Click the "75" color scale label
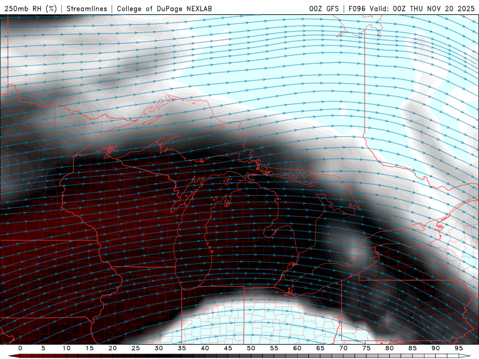The height and width of the screenshot is (359, 479). (x=366, y=348)
